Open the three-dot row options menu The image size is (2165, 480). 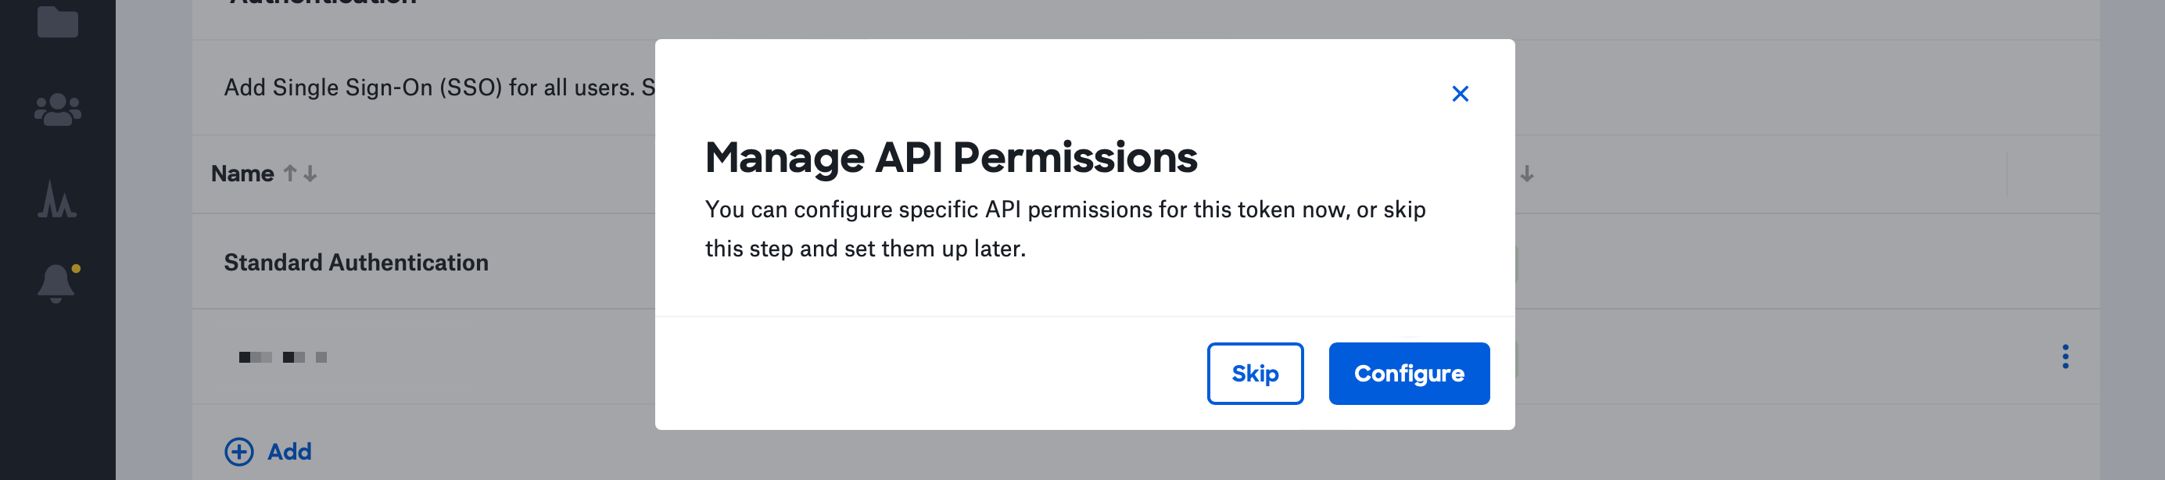tap(2064, 356)
